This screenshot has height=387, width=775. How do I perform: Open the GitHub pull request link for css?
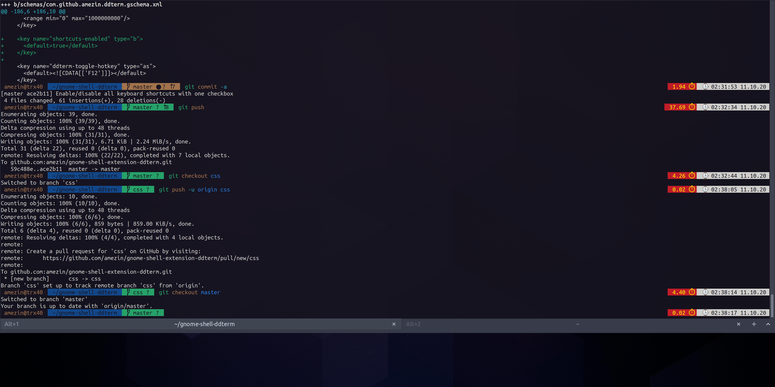151,258
